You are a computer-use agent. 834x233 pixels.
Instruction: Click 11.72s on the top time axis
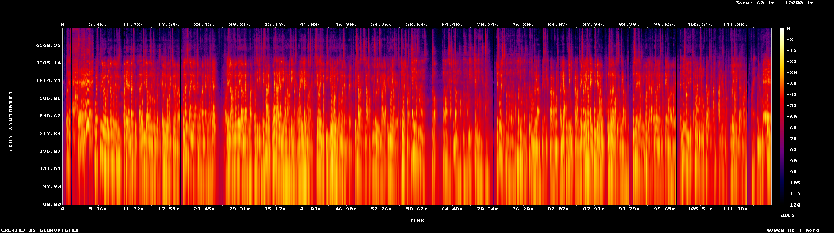pos(133,24)
